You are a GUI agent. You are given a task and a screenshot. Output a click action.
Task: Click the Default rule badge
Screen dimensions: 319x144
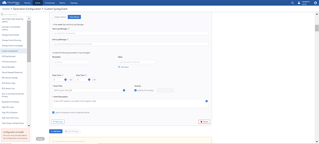tap(40, 139)
